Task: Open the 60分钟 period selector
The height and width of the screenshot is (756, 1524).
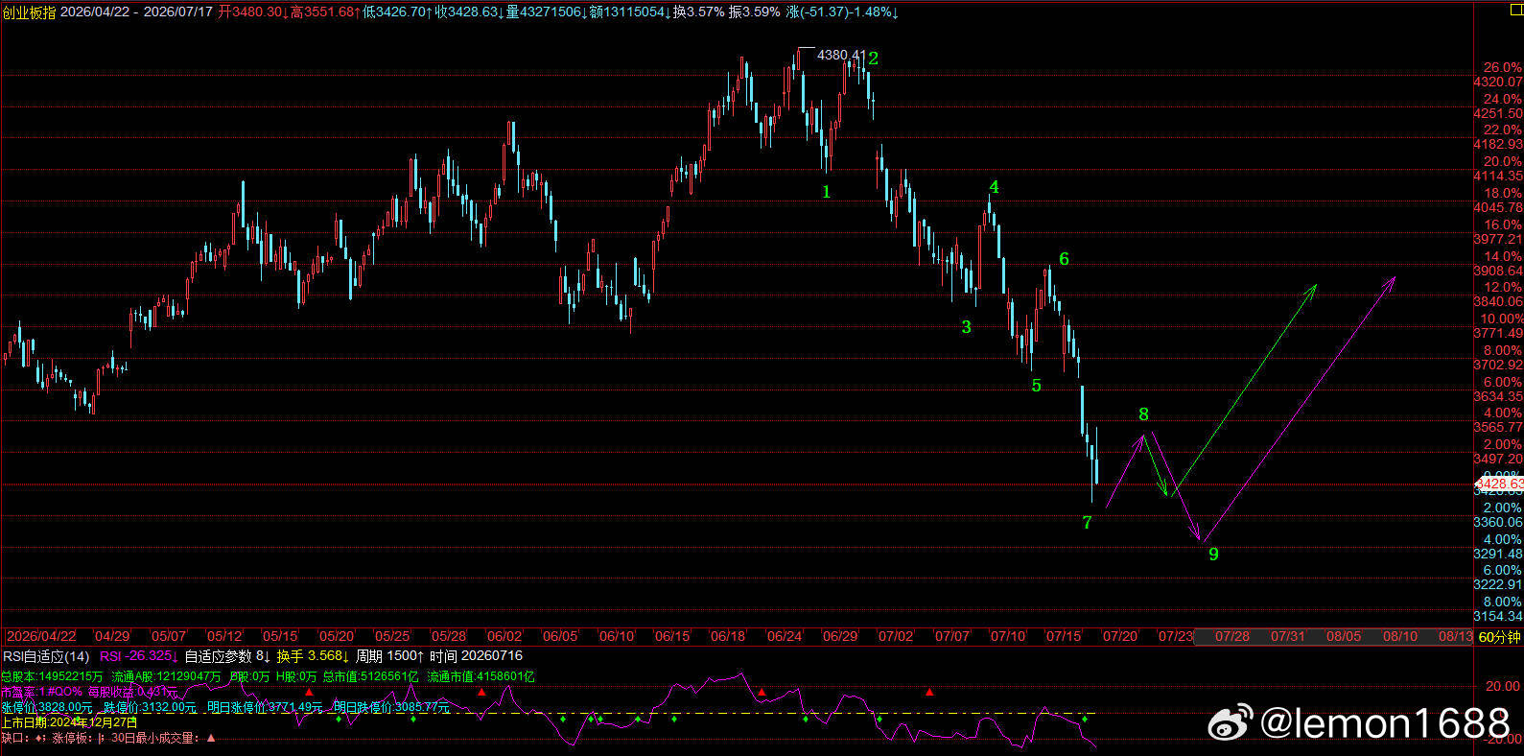Action: click(x=1499, y=636)
